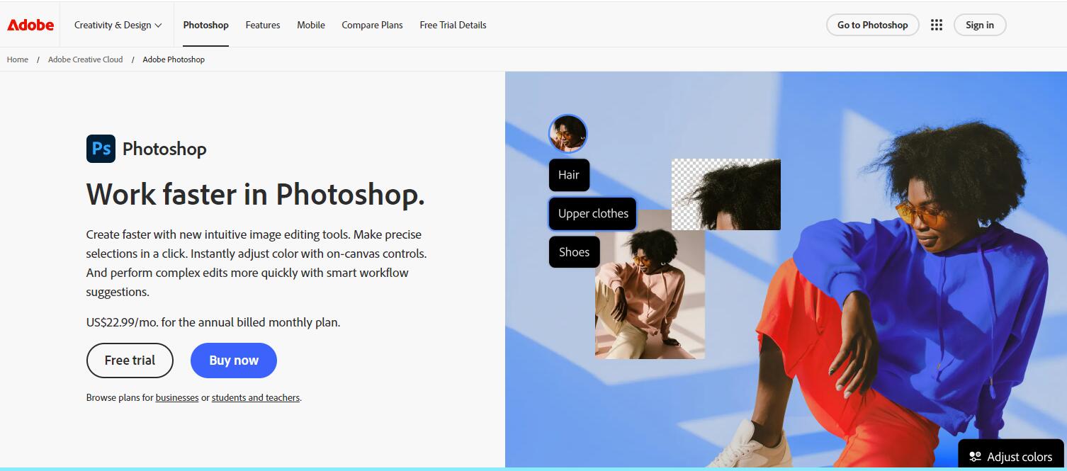View Free Trial Details
The width and height of the screenshot is (1067, 471).
point(453,25)
